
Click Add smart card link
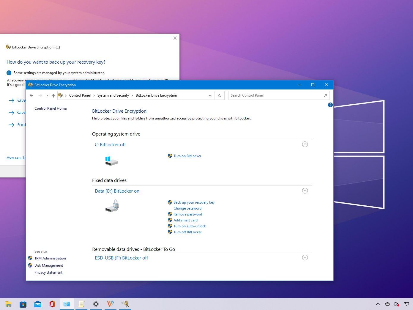click(x=185, y=220)
